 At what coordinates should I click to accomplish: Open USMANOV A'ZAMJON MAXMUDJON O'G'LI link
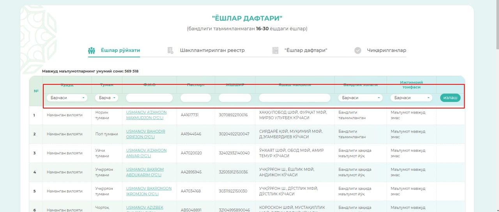pos(145,115)
